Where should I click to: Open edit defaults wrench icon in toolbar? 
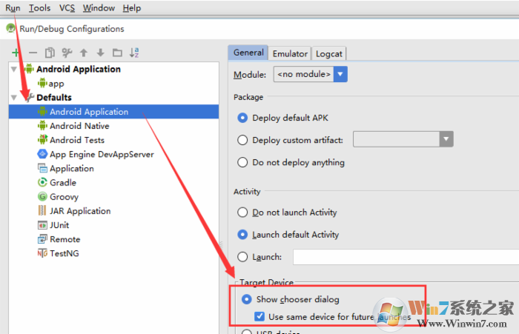coord(67,53)
